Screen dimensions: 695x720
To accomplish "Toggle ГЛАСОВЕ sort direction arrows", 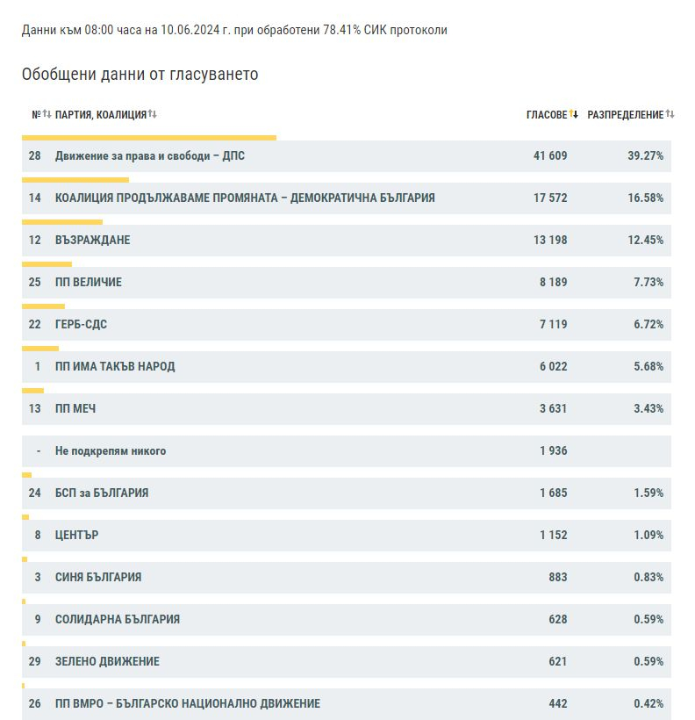I will click(573, 114).
